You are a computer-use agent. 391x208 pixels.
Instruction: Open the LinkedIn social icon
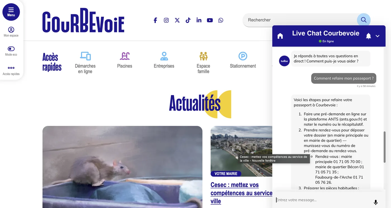click(x=199, y=20)
